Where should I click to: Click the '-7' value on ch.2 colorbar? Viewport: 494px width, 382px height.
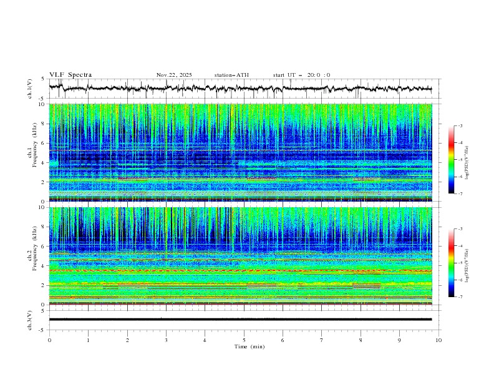click(x=460, y=296)
